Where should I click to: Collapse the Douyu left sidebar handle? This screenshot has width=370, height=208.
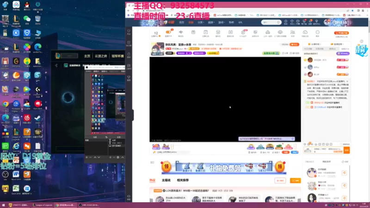(133, 115)
